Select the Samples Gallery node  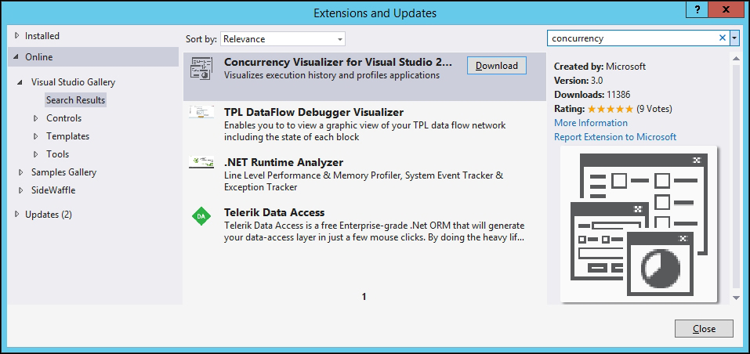click(x=63, y=172)
